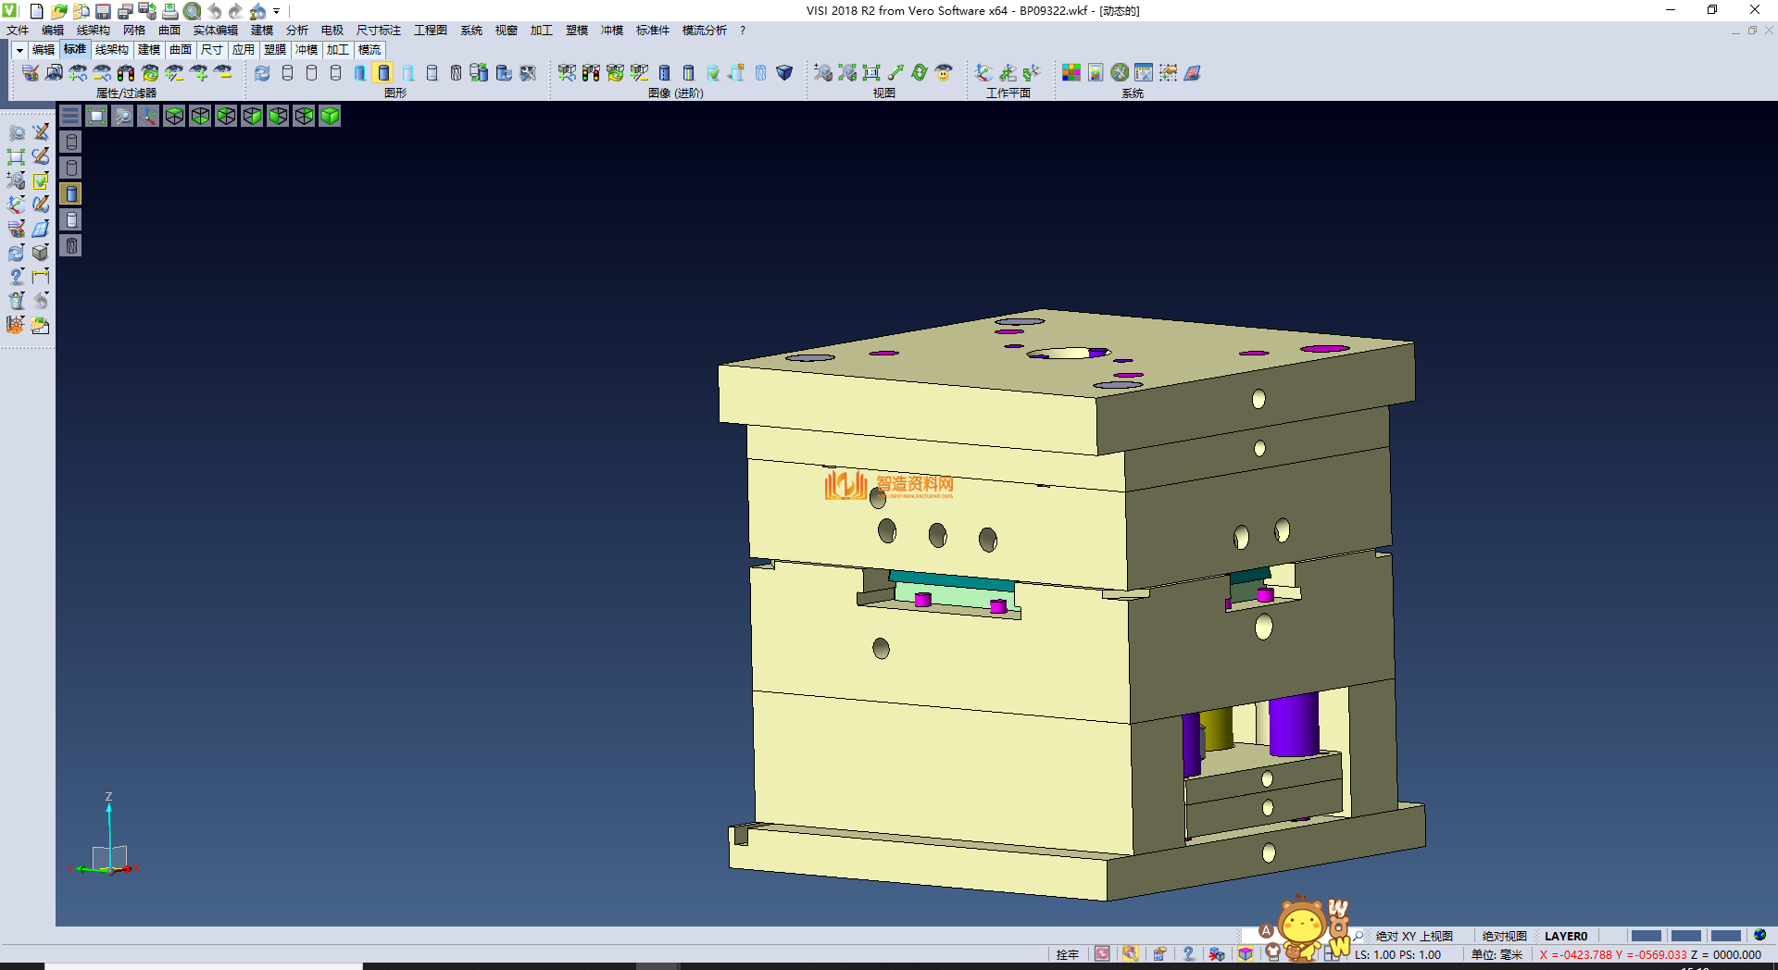Click the first blue color swatch in status bar
1778x970 pixels.
point(1645,936)
